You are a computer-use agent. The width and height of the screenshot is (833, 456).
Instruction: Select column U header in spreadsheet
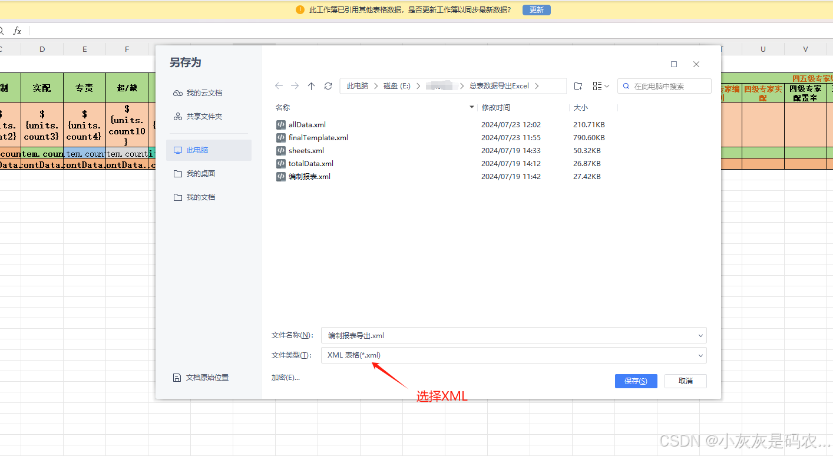click(763, 49)
